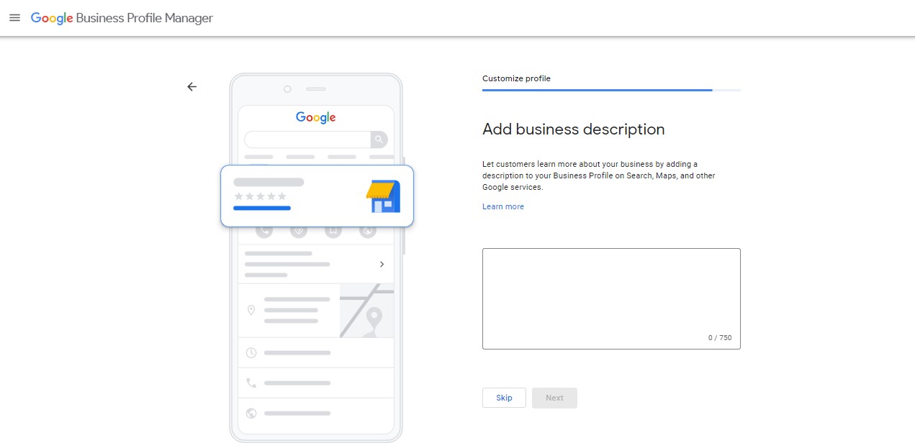The width and height of the screenshot is (915, 443).
Task: Click the magnifier search icon in phone mockup
Action: pyautogui.click(x=379, y=140)
